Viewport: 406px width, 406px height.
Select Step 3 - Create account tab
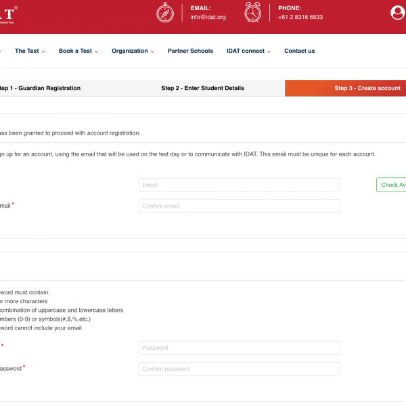tap(367, 88)
